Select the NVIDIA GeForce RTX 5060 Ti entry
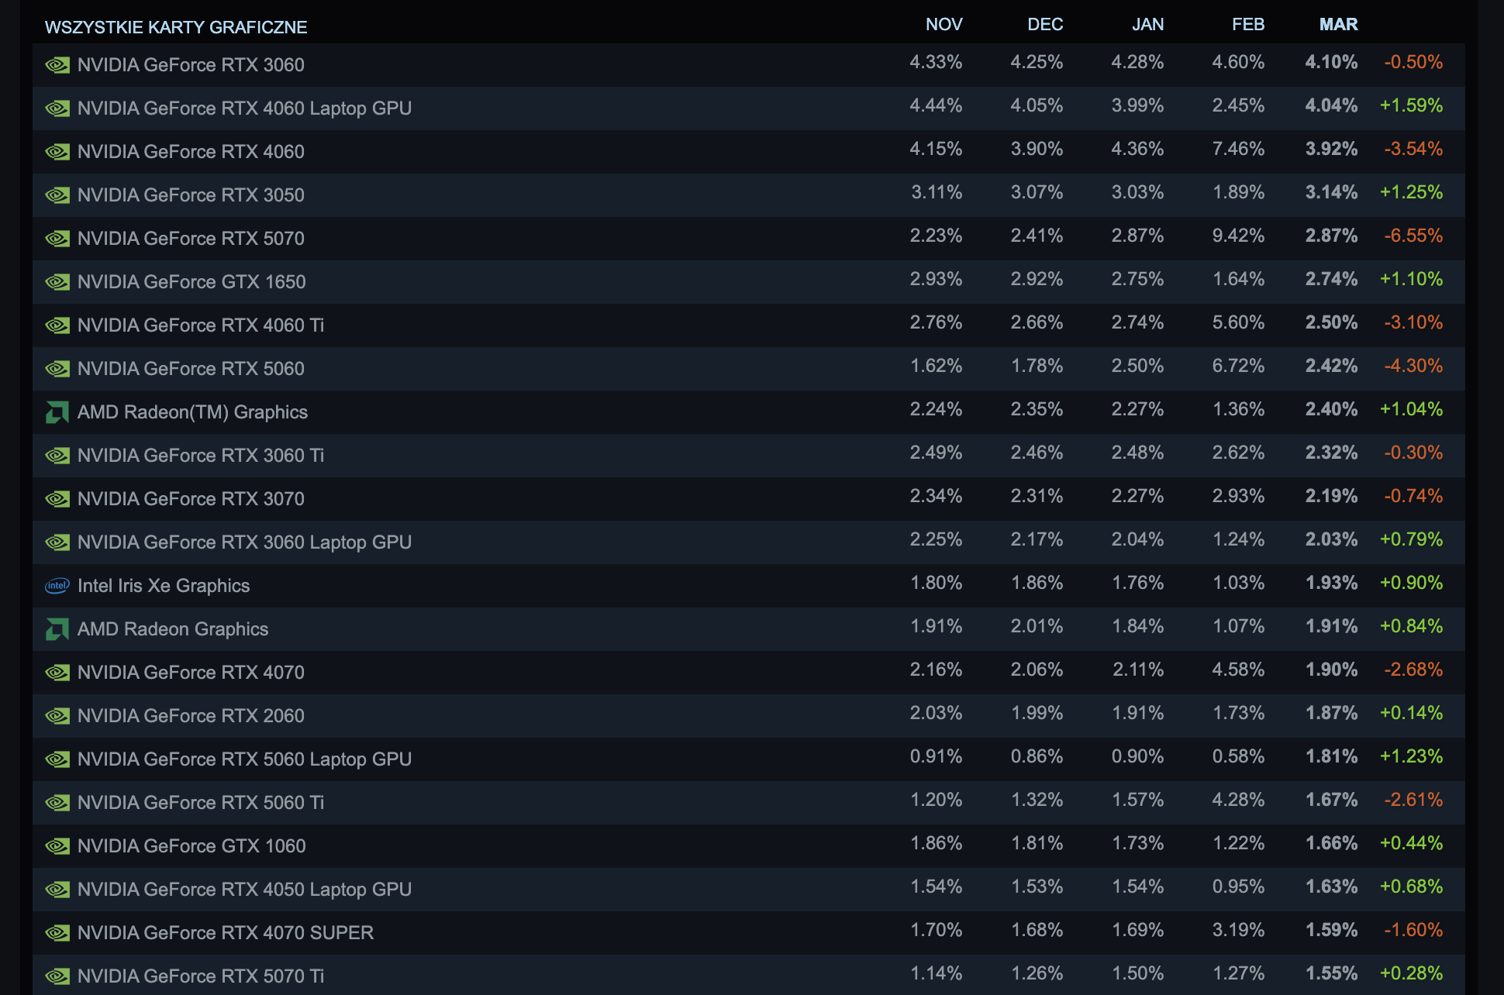This screenshot has height=995, width=1504. [x=203, y=803]
